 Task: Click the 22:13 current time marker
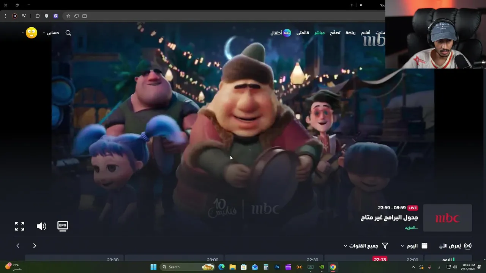point(380,260)
